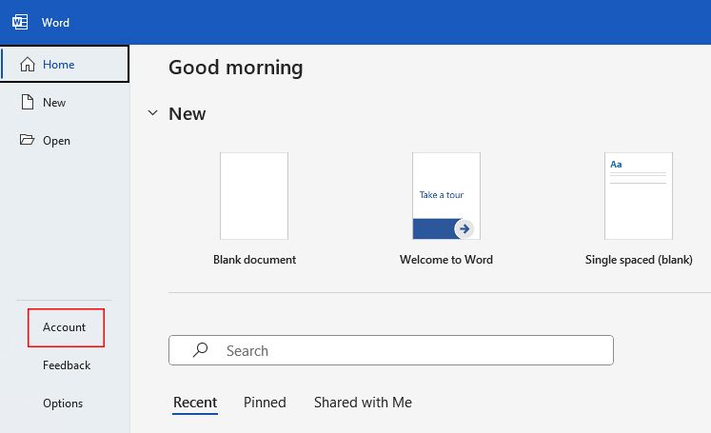Click the Welcome to Word label
711x433 pixels.
click(x=446, y=260)
